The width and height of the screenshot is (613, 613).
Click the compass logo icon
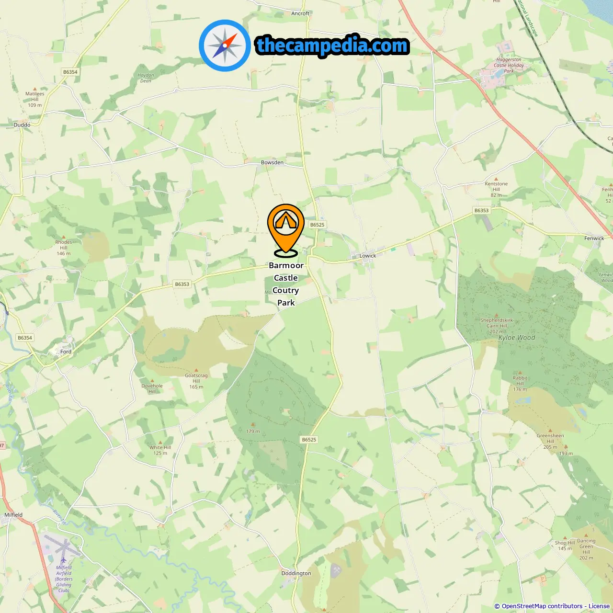(x=225, y=45)
